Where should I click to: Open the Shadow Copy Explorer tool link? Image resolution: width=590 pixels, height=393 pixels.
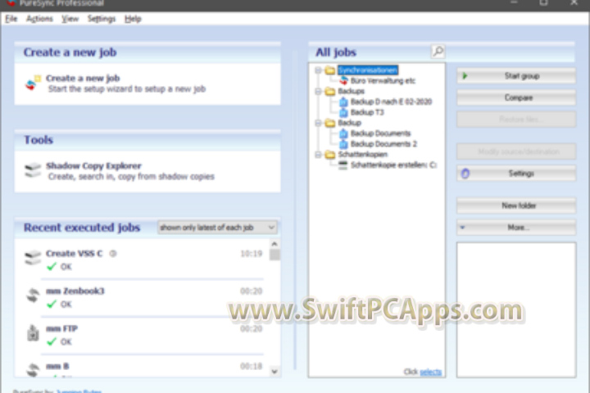tap(93, 166)
